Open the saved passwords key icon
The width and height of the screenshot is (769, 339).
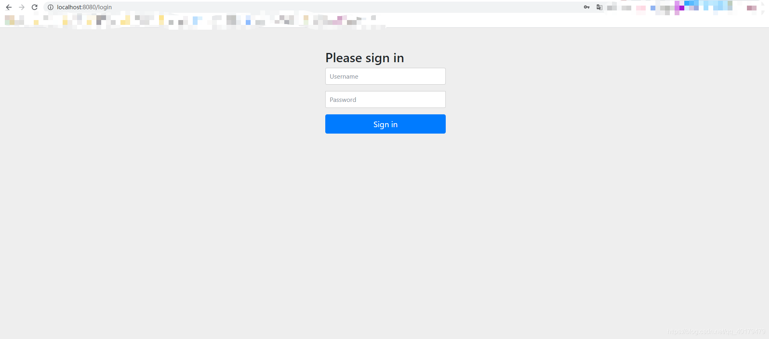coord(587,7)
